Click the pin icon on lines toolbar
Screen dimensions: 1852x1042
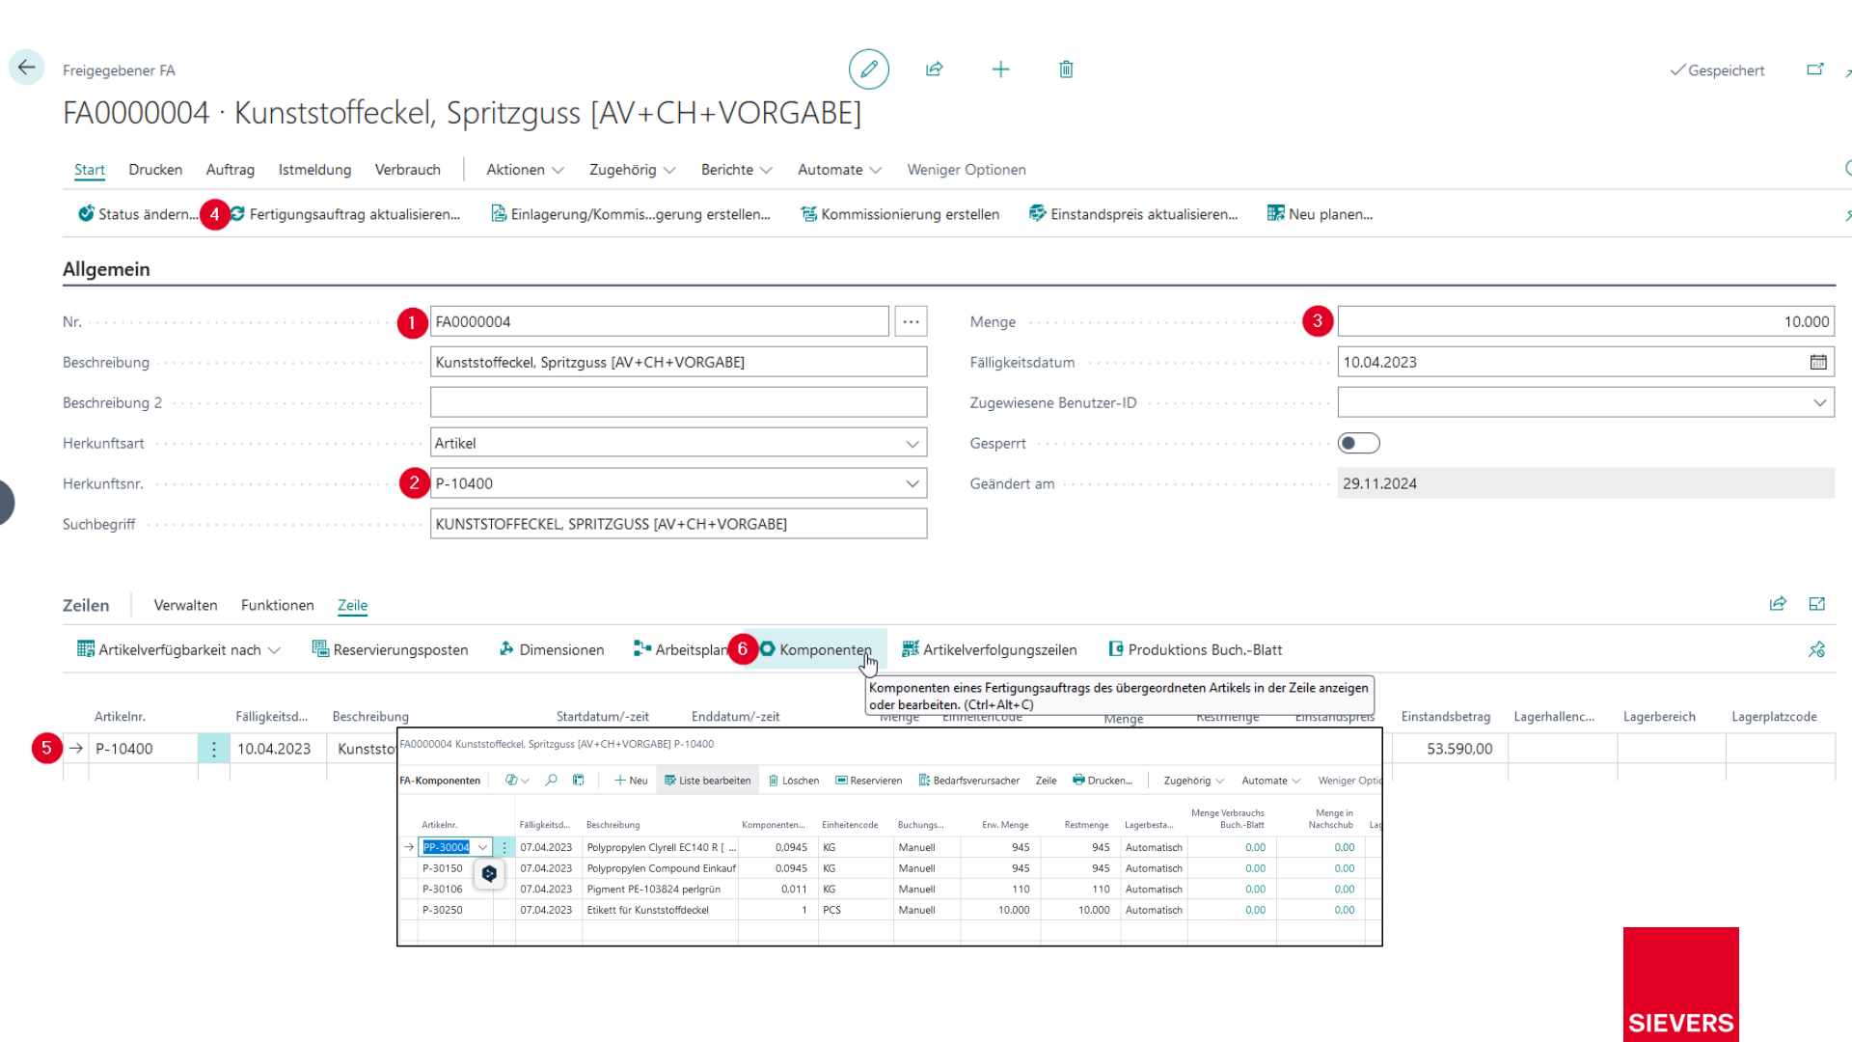click(1817, 649)
